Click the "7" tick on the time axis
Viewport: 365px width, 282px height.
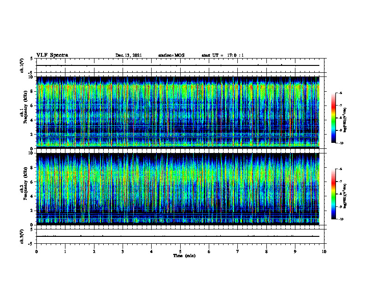(x=238, y=252)
